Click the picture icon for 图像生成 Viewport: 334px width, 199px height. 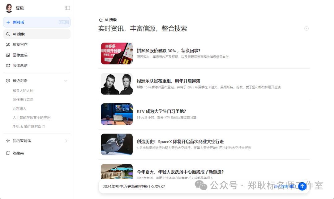[x=8, y=55]
